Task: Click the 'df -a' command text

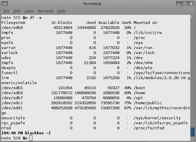Action: coord(35,17)
